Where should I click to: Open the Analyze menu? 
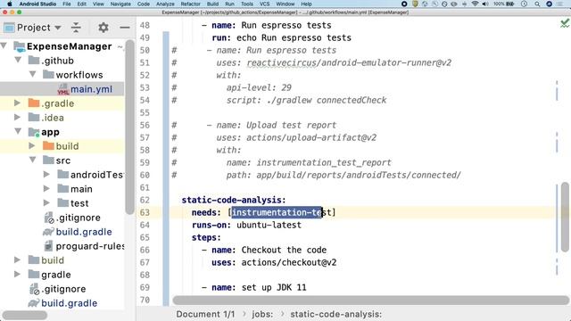(165, 4)
